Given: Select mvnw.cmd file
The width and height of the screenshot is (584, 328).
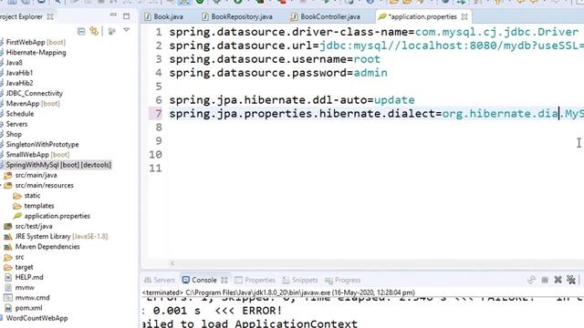Looking at the screenshot, I should pyautogui.click(x=32, y=298).
